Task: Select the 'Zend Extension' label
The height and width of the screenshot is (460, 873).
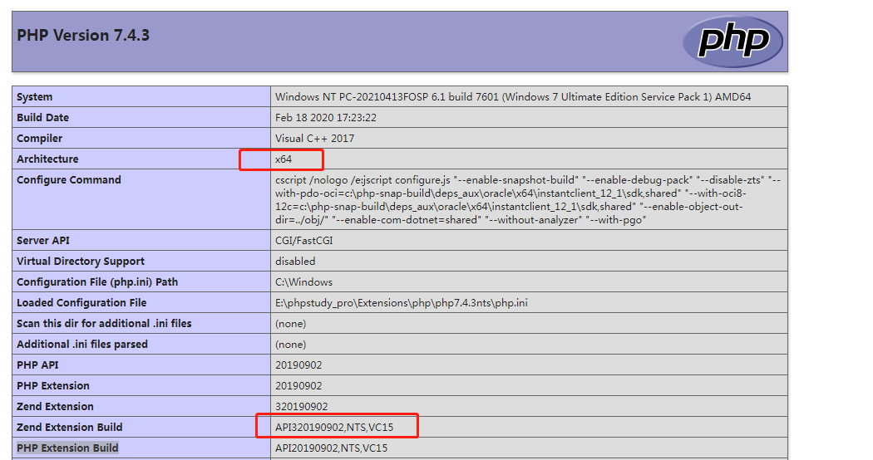Action: (55, 407)
